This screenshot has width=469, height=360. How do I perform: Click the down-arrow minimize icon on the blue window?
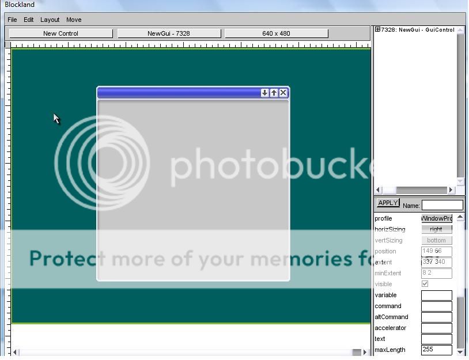coord(264,93)
